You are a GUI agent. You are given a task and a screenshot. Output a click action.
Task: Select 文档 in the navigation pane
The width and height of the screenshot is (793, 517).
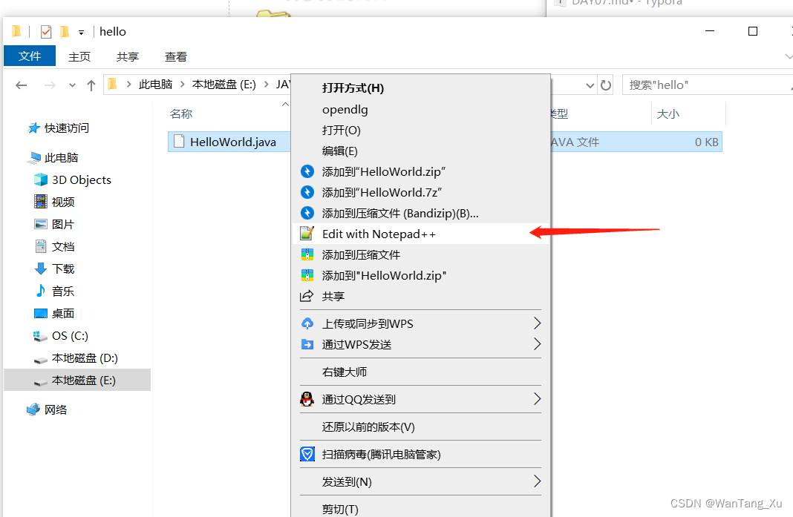click(62, 246)
